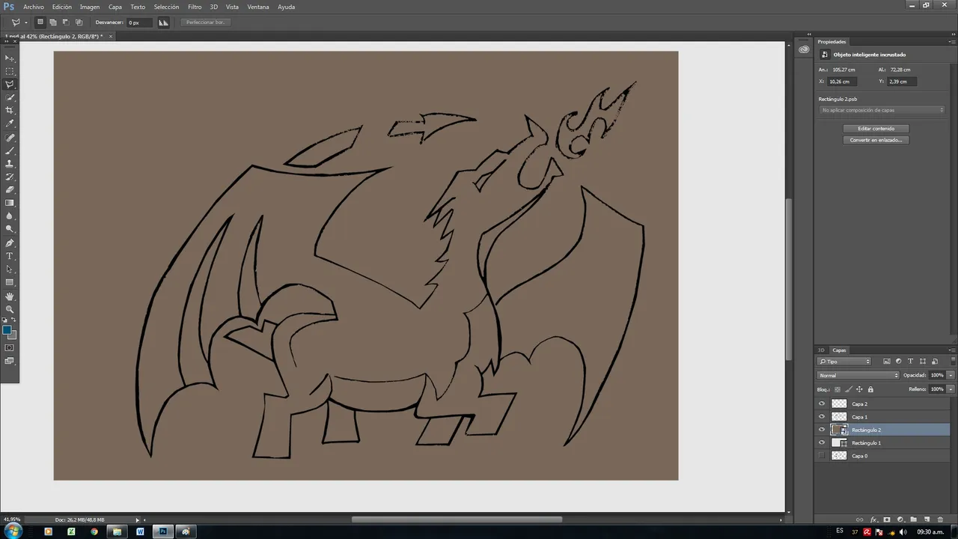Open the layer comps dropdown in Propiedades
Image resolution: width=958 pixels, height=539 pixels.
(882, 110)
